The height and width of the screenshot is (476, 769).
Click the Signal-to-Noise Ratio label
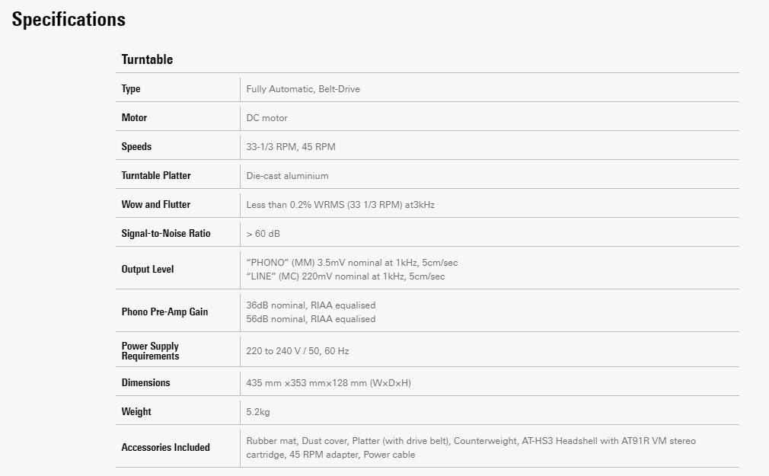[166, 234]
